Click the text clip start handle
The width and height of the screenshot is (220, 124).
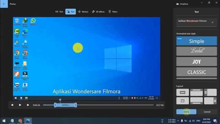(55, 105)
